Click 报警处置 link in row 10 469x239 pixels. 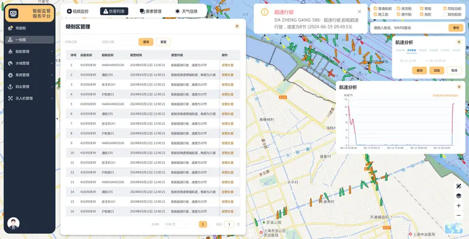click(227, 153)
